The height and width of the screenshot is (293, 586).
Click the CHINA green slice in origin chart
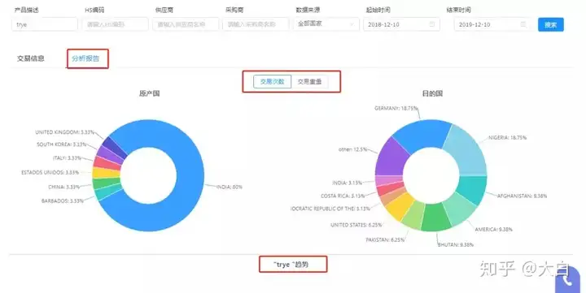point(106,183)
